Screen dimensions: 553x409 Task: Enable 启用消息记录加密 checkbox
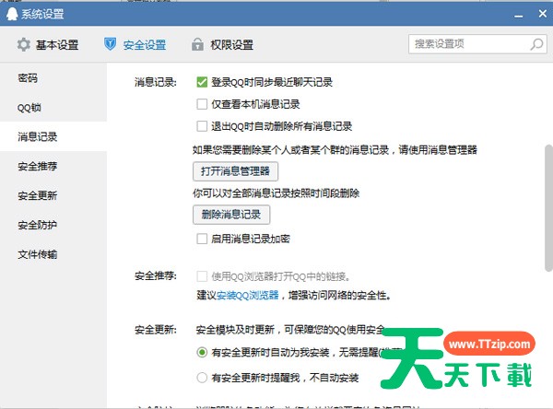[x=202, y=239]
